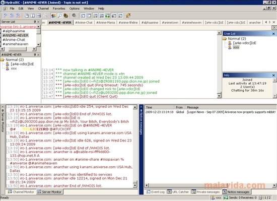Sort notices by Time column header
Viewport: 277px width, 201px height.
159,107
